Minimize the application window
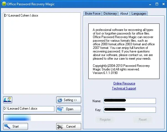Viewport: 167px width, 132px height. click(x=150, y=4)
